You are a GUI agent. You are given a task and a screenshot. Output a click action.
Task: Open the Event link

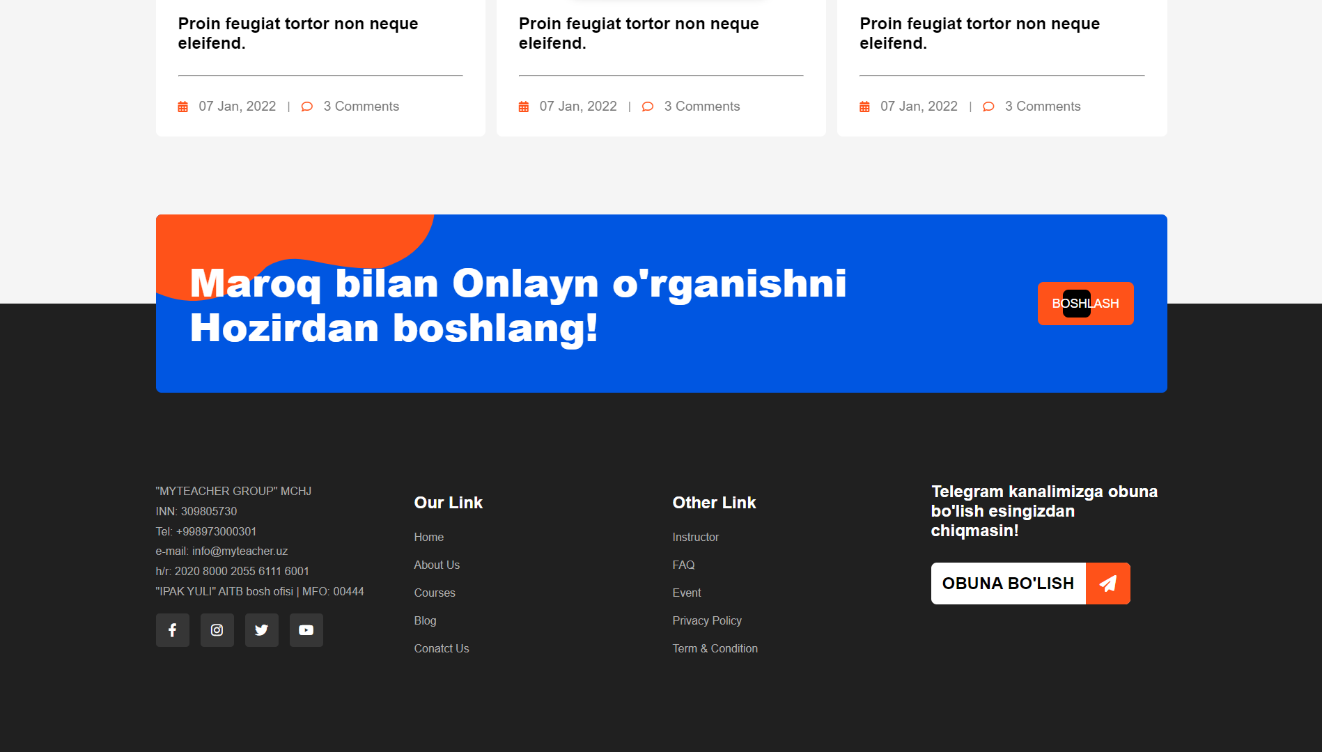pos(687,593)
